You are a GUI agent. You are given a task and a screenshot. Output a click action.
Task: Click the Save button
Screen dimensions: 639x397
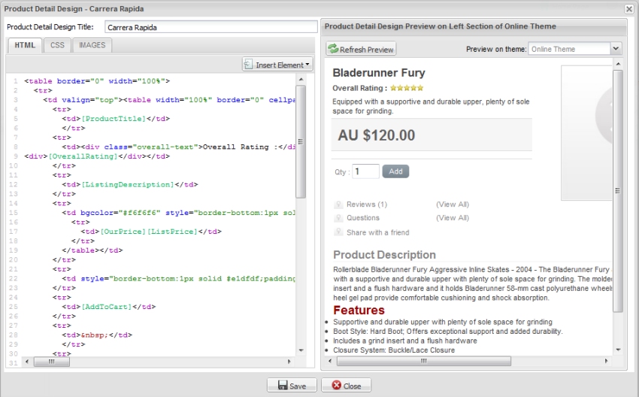292,385
